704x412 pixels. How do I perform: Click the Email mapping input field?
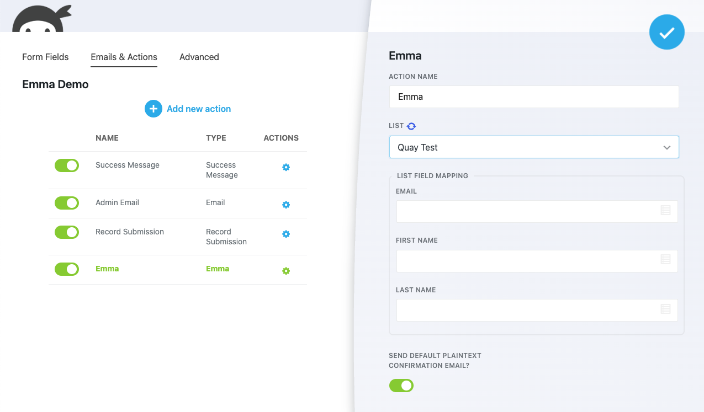pos(537,211)
